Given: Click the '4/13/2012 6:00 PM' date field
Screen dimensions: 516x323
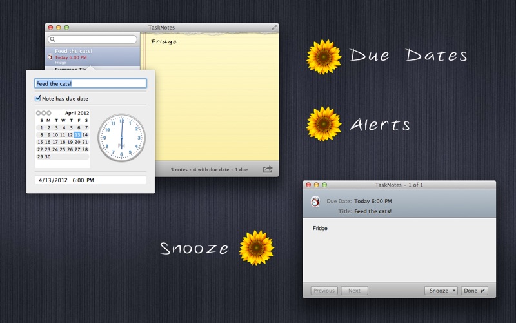Looking at the screenshot, I should click(90, 180).
